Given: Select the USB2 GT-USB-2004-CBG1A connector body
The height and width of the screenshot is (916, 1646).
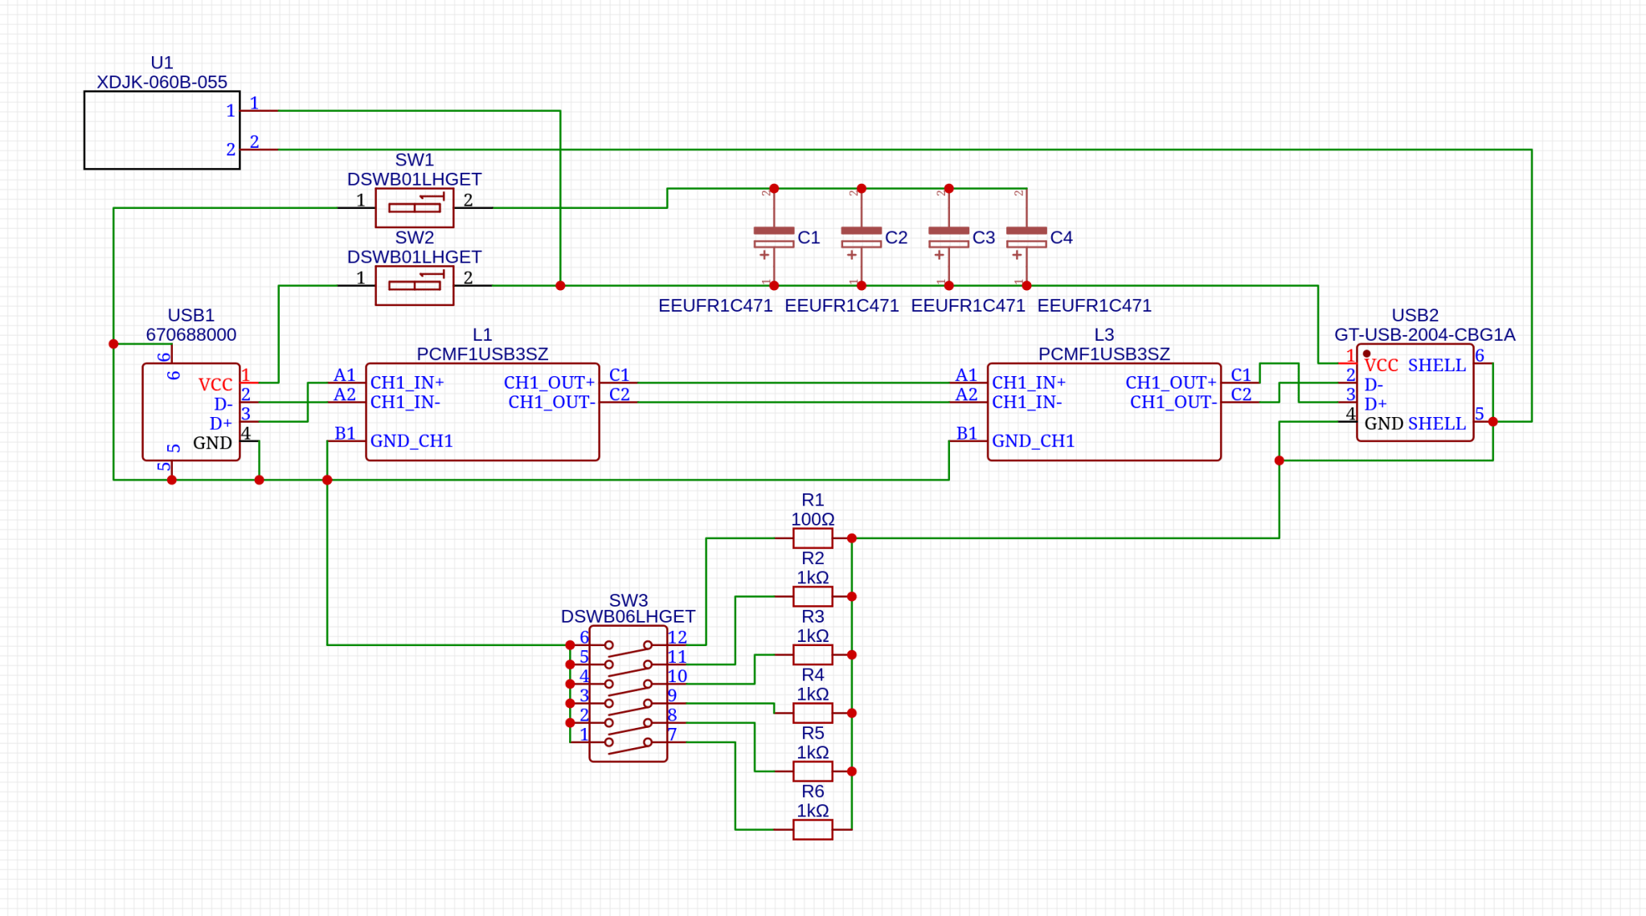Looking at the screenshot, I should tap(1415, 393).
